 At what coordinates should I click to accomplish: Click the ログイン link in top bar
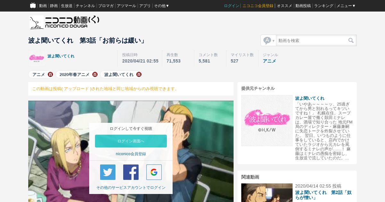tap(232, 6)
